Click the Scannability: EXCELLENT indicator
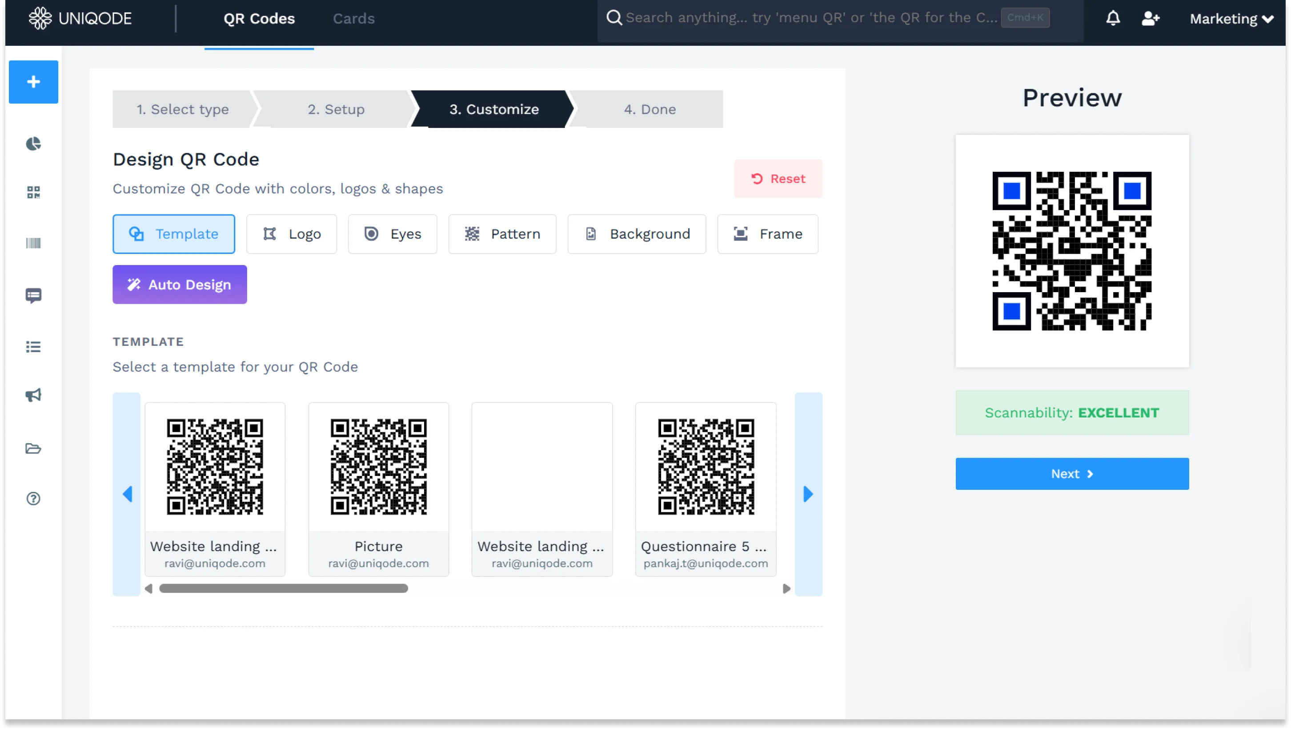The height and width of the screenshot is (730, 1291). 1072,412
